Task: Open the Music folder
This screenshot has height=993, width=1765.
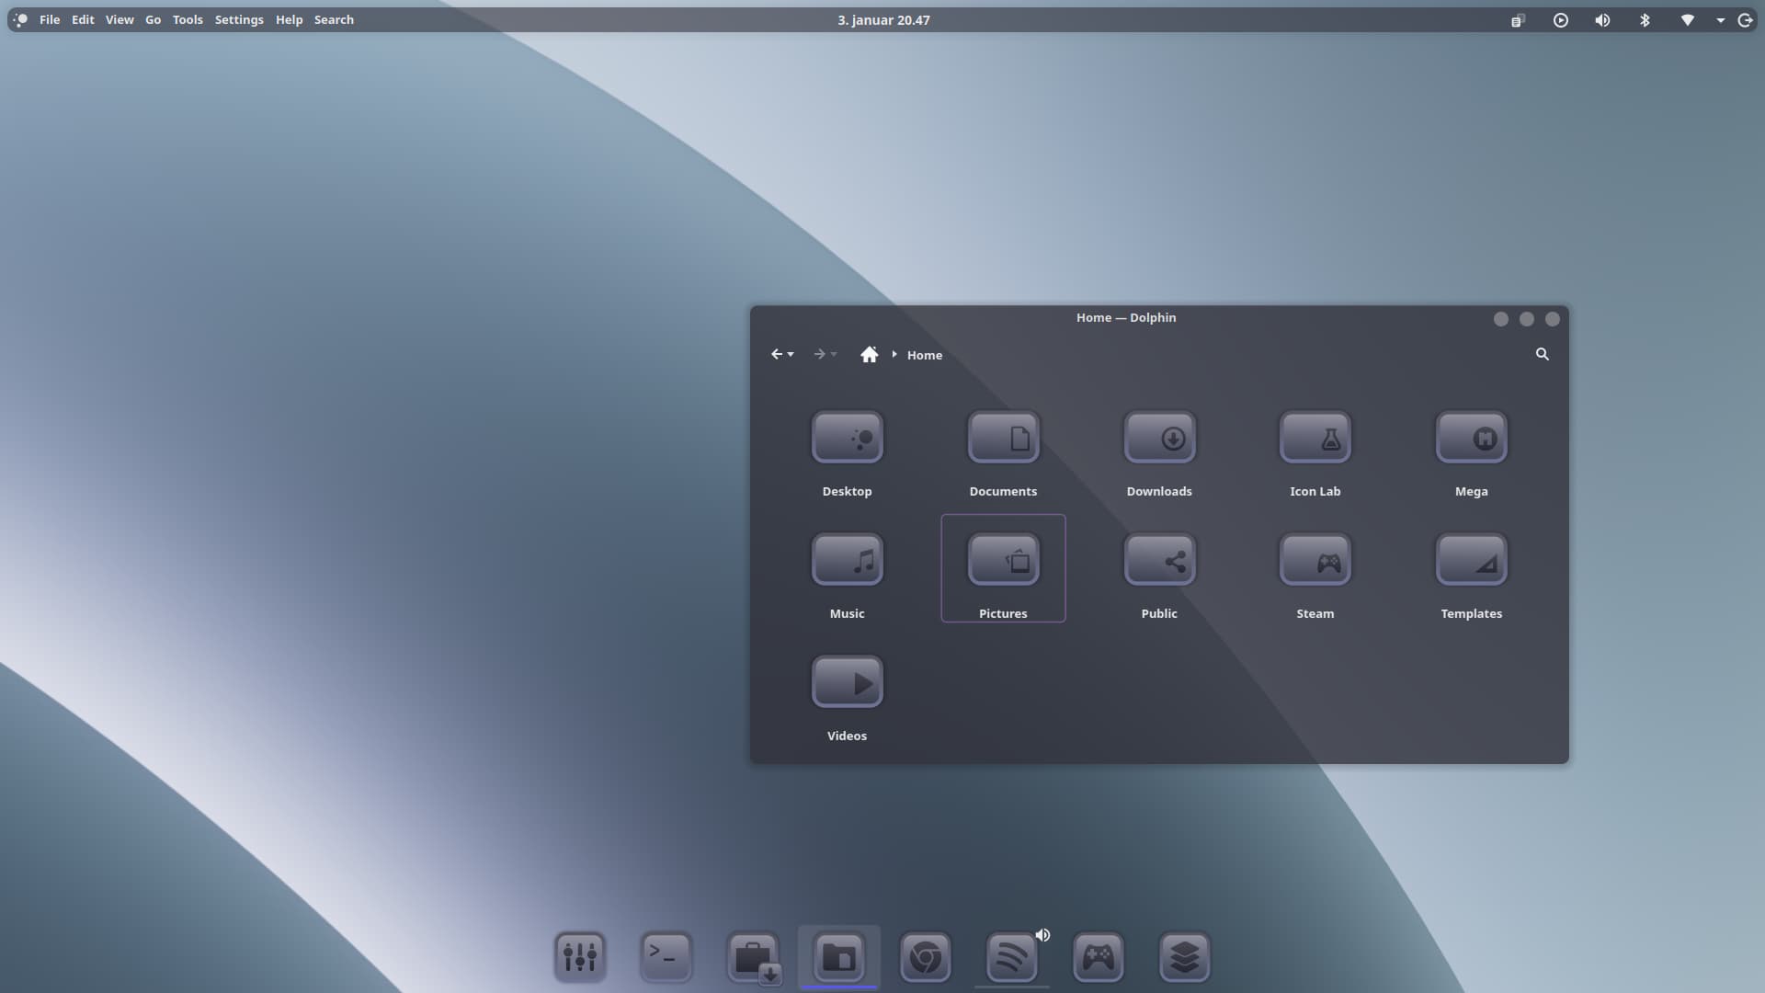Action: coord(847,561)
